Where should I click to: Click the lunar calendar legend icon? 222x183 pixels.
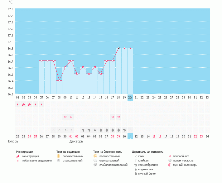point(170,165)
